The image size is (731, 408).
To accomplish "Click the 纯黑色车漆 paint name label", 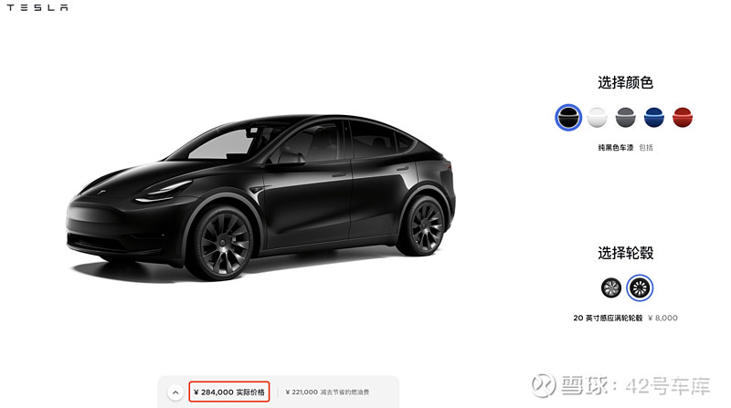I will pos(615,148).
